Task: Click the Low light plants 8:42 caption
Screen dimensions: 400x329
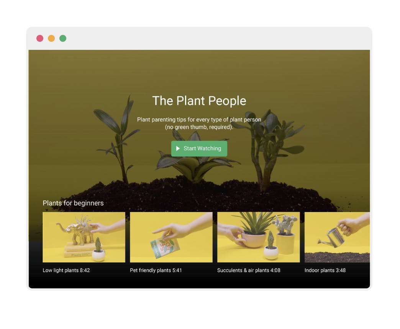Action: click(x=66, y=270)
